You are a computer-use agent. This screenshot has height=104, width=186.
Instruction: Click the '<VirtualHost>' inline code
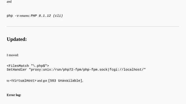[23, 81]
